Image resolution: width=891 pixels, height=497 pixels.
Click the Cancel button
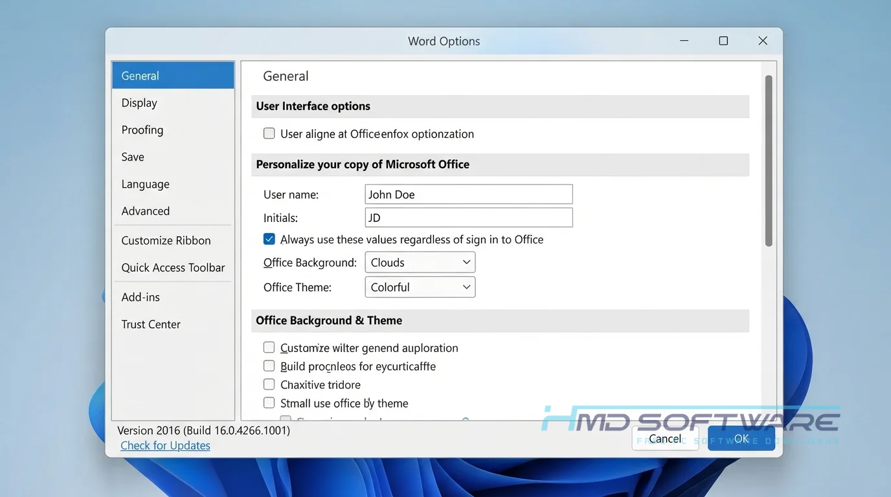[665, 439]
